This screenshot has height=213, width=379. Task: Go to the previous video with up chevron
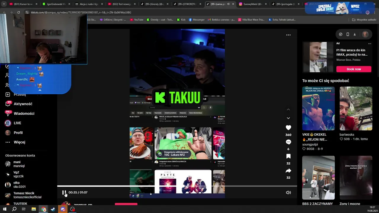click(x=288, y=109)
